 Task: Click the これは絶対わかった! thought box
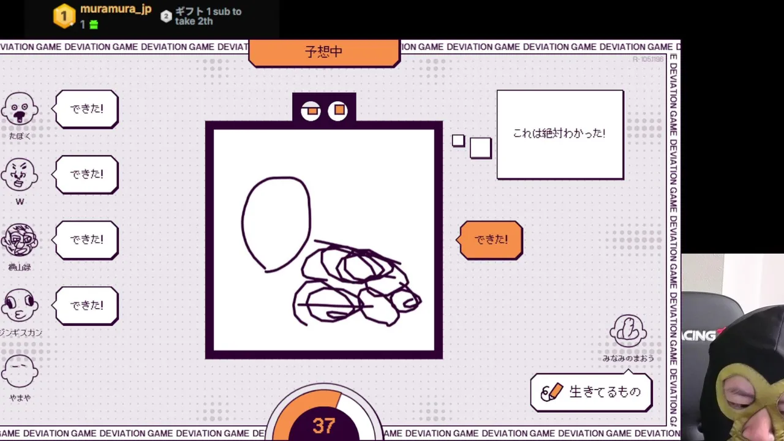[x=560, y=134]
